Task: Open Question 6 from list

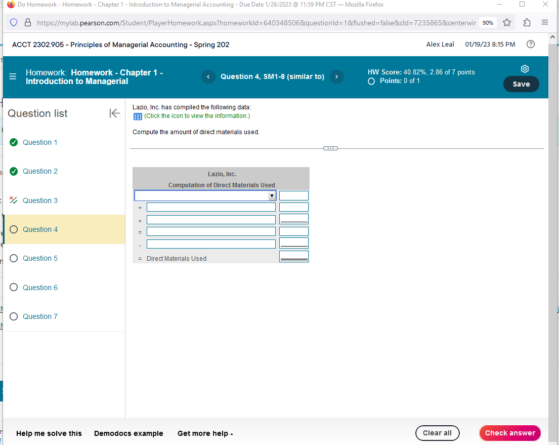Action: [x=40, y=288]
